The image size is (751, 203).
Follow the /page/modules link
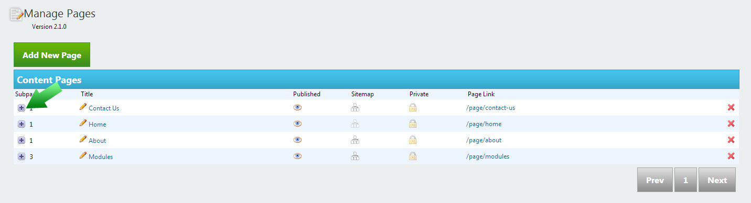pyautogui.click(x=487, y=156)
